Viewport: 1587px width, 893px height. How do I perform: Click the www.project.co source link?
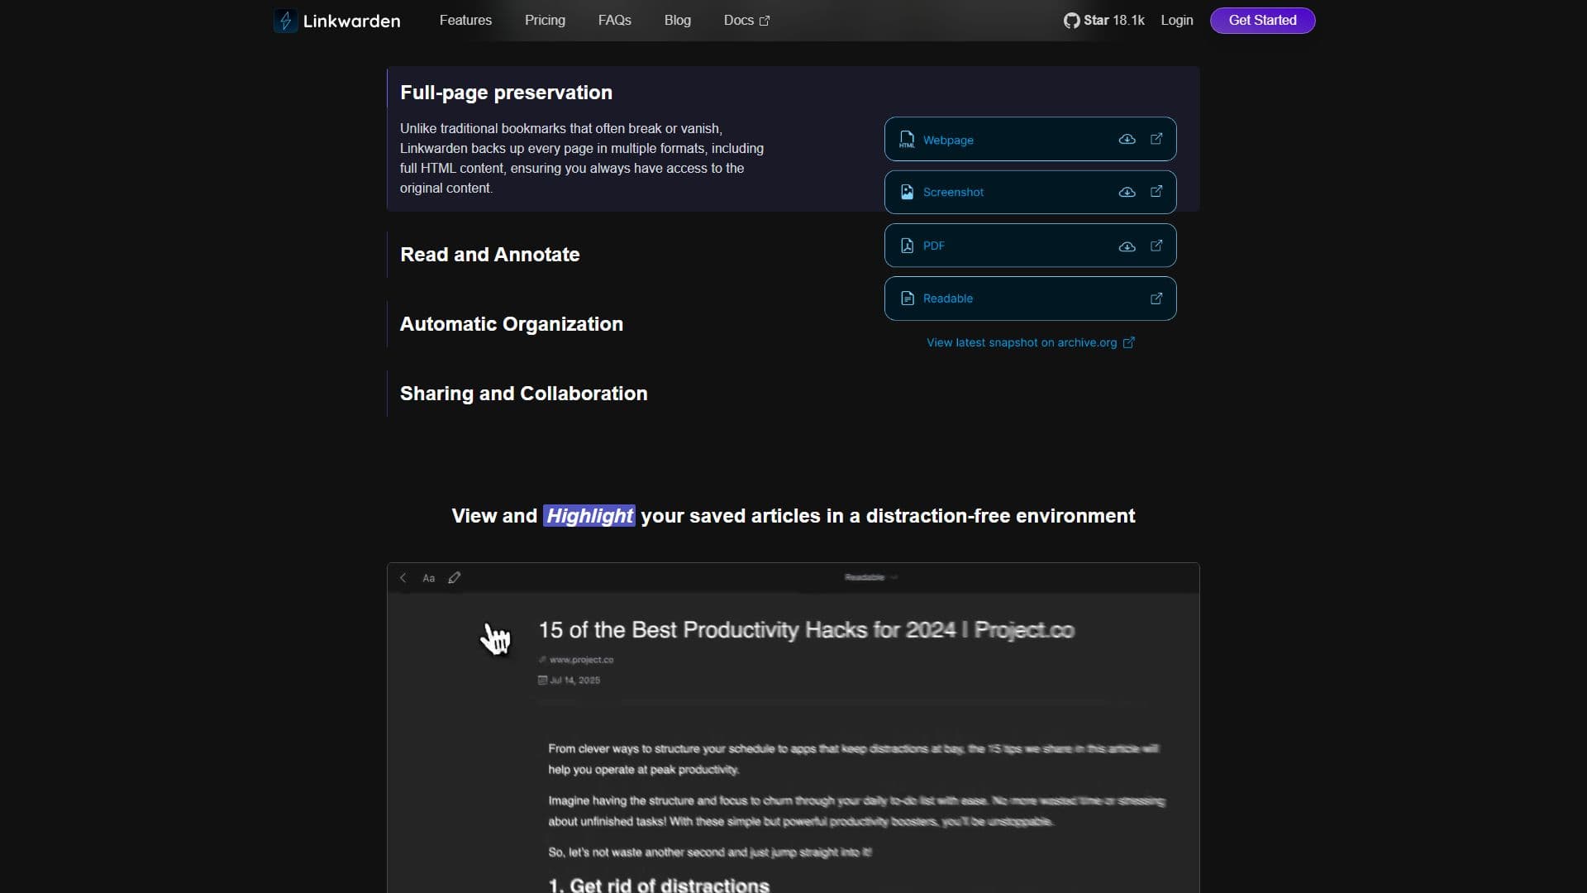(x=581, y=660)
